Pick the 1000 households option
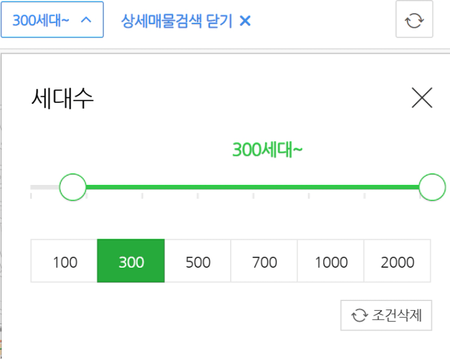The height and width of the screenshot is (359, 450). tap(330, 260)
